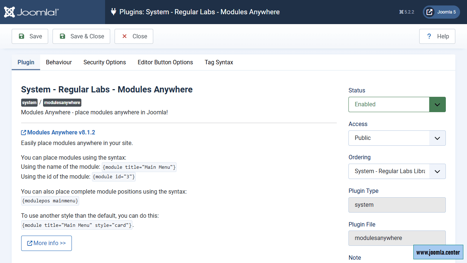Click the Plugin Type field showing system
Image resolution: width=467 pixels, height=263 pixels.
(x=397, y=205)
